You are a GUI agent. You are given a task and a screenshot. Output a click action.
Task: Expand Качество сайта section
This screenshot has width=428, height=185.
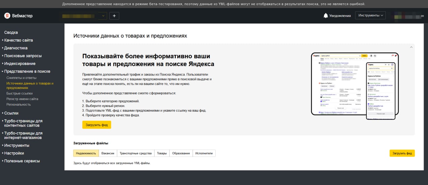point(18,40)
